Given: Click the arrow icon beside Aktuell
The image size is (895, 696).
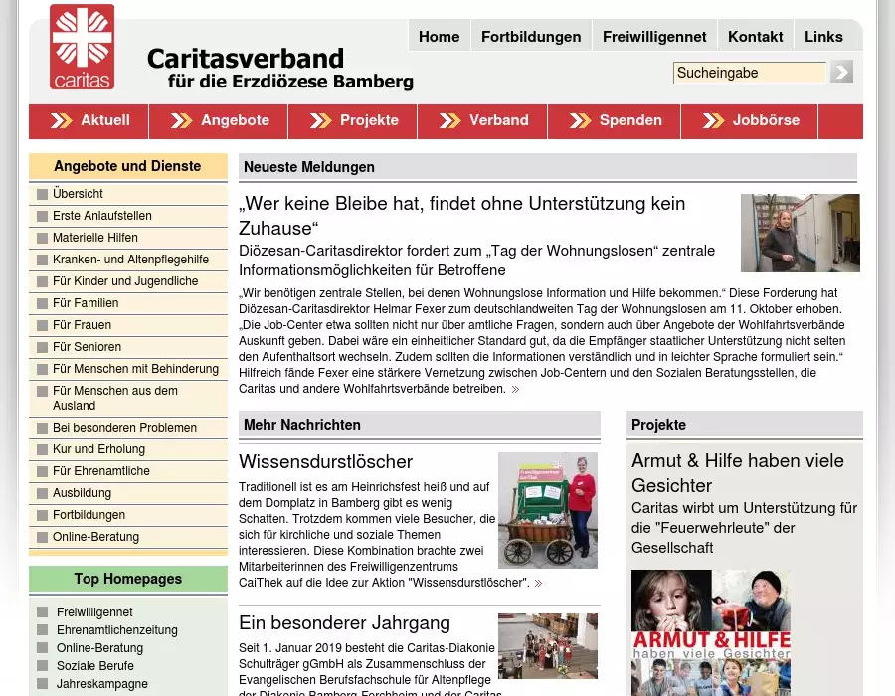Looking at the screenshot, I should (x=62, y=120).
